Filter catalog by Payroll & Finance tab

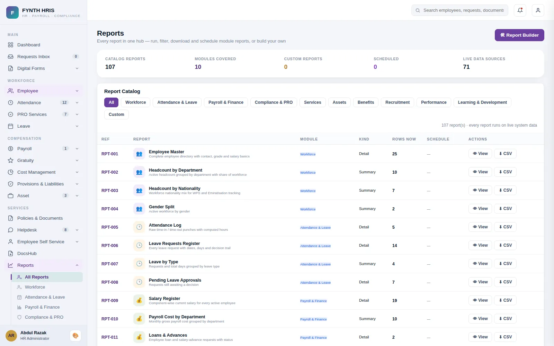point(226,102)
